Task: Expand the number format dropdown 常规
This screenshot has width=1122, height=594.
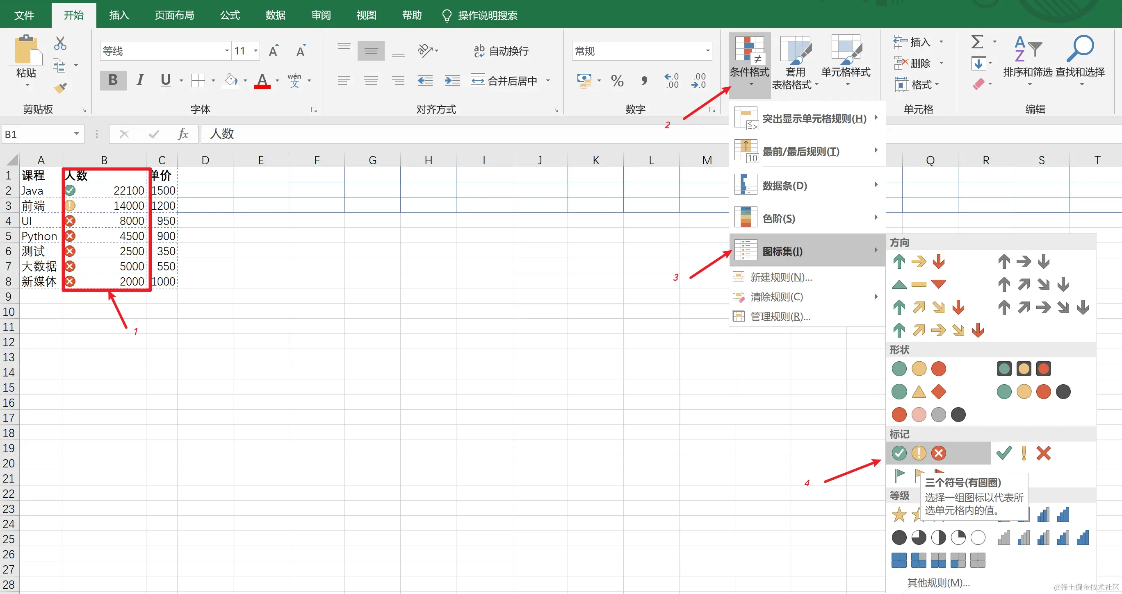Action: click(x=707, y=51)
